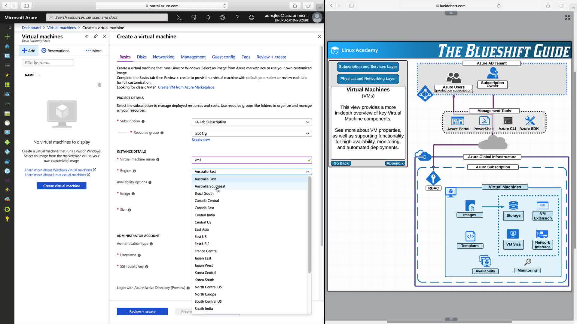Open the portal settings gear icon
577x324 pixels.
pos(222,17)
